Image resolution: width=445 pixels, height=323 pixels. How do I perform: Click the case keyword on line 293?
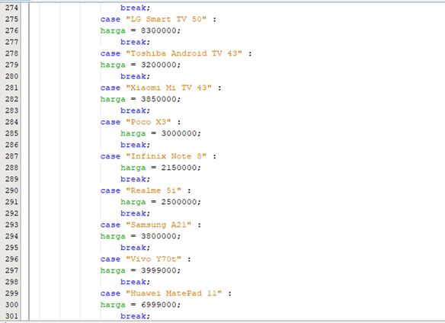110,225
